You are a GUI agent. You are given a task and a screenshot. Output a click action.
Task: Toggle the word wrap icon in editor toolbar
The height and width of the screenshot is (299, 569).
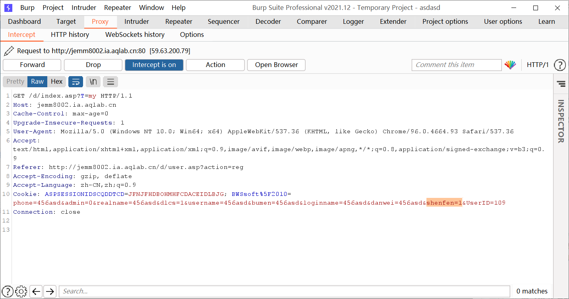pos(75,82)
